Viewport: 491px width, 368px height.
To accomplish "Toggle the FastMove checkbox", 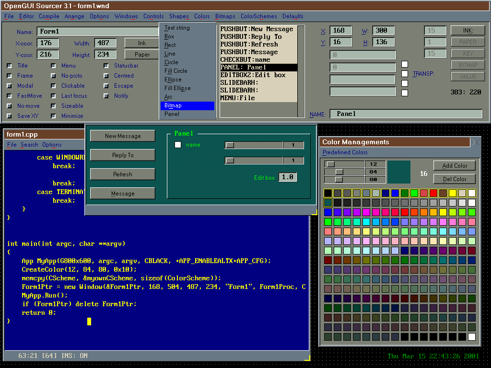I will coord(10,96).
